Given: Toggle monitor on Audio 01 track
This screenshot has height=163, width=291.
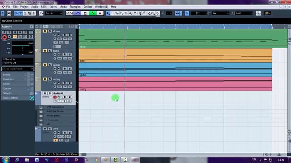Looking at the screenshot, I should pos(59,97).
